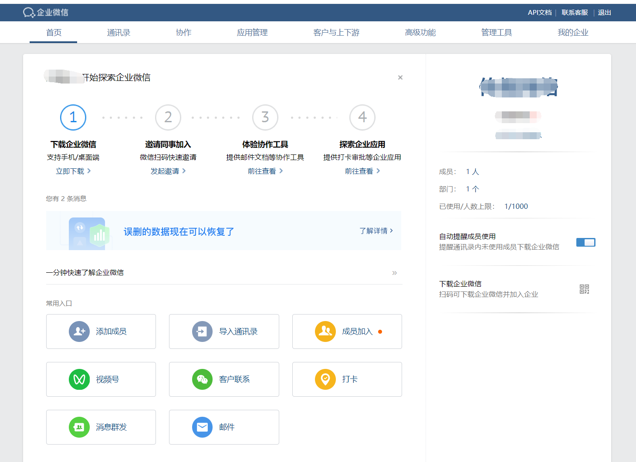Click 您有 2 条消息 text
Screen dimensions: 636x462
[x=66, y=198]
